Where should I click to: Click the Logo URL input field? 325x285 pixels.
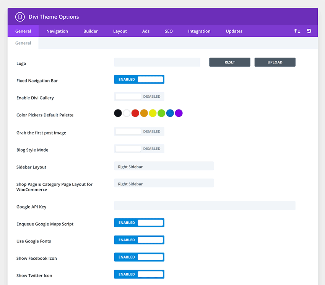pos(157,62)
